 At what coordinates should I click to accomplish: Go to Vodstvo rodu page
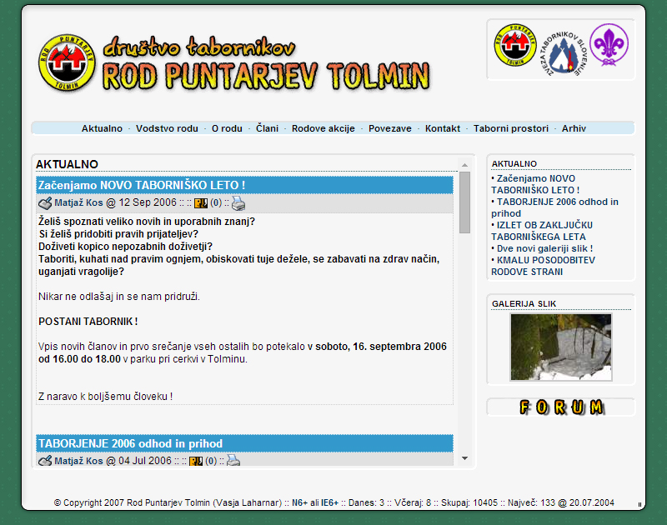coord(168,128)
